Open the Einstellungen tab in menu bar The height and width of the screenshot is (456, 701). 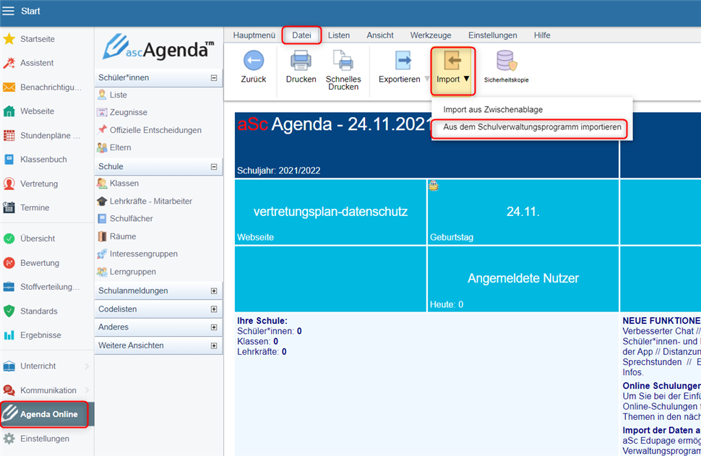click(493, 35)
